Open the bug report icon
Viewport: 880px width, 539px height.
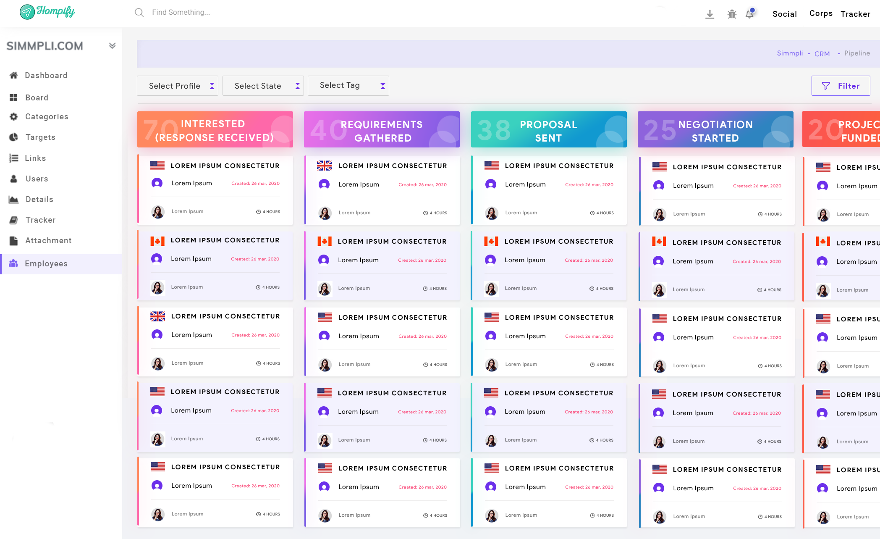pyautogui.click(x=732, y=14)
